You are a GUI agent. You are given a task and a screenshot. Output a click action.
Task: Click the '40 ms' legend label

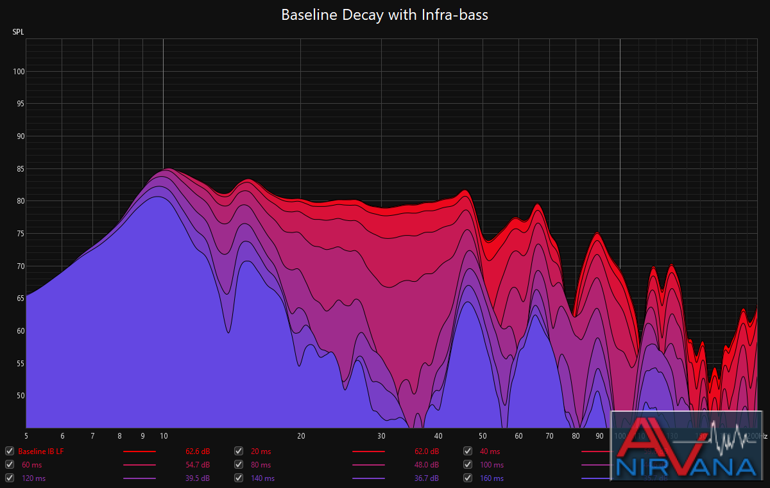490,451
